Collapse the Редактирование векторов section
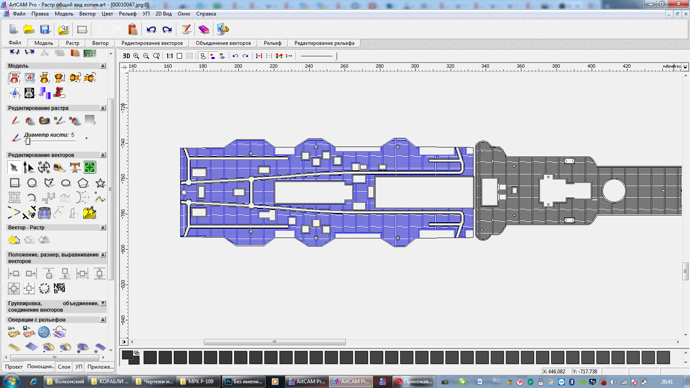 click(103, 155)
